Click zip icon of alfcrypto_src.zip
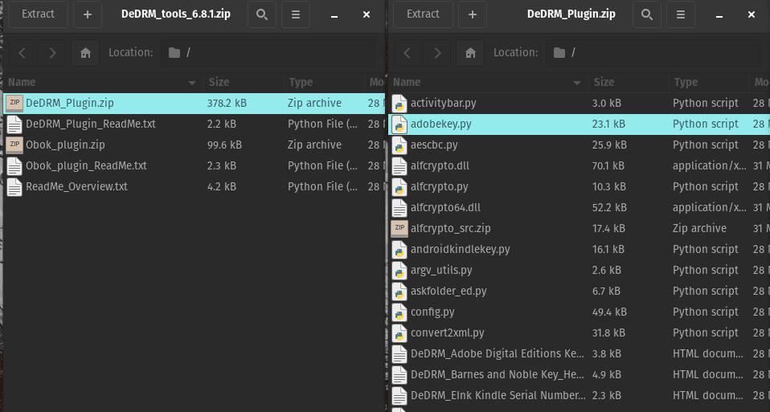The height and width of the screenshot is (412, 770). [399, 229]
